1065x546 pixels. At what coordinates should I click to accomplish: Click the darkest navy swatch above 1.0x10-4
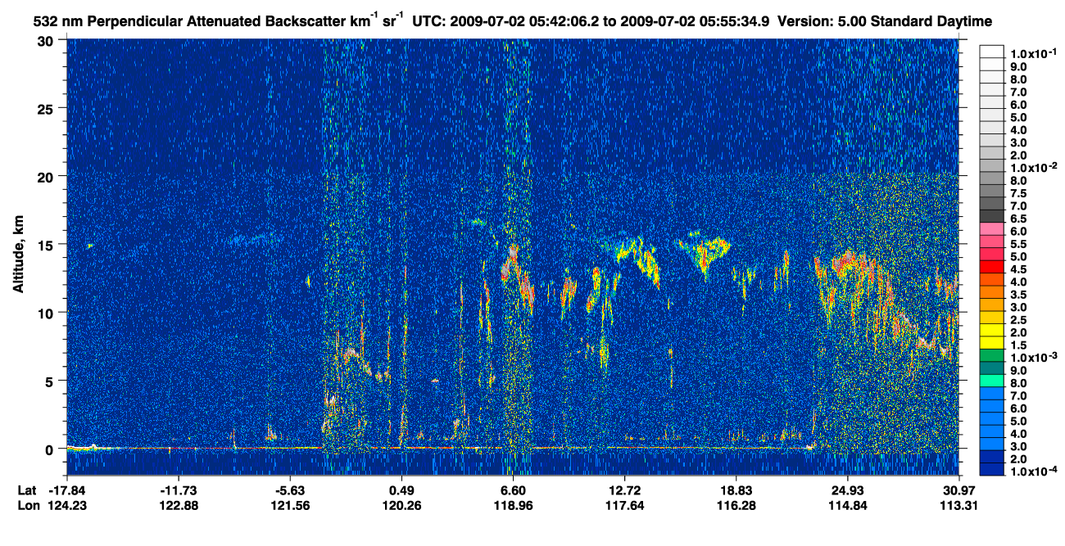click(991, 470)
